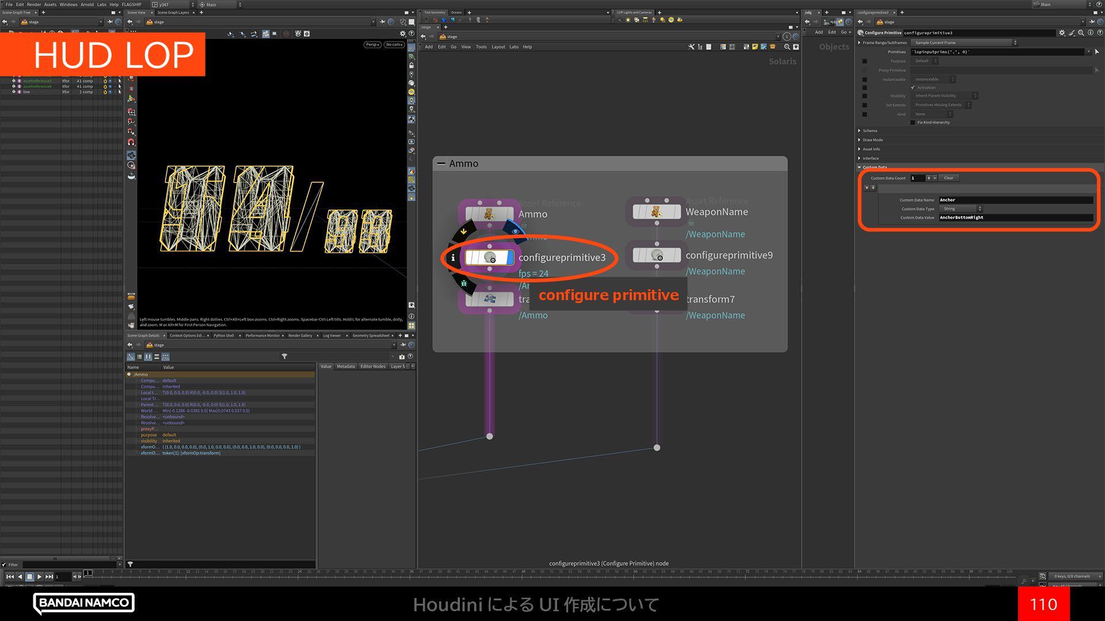Open the Custom Data Type String dropdown
Image resolution: width=1105 pixels, height=621 pixels.
click(x=960, y=209)
